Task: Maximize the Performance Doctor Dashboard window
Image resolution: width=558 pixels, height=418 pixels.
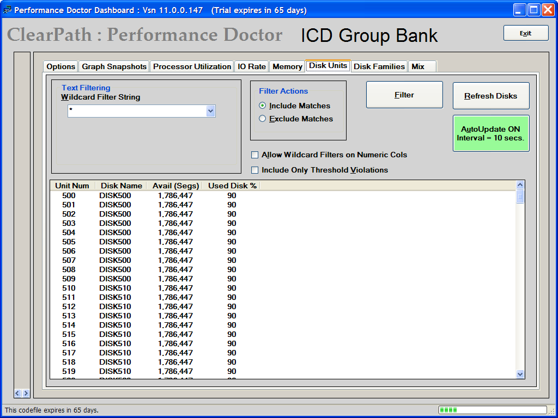Action: pos(534,10)
